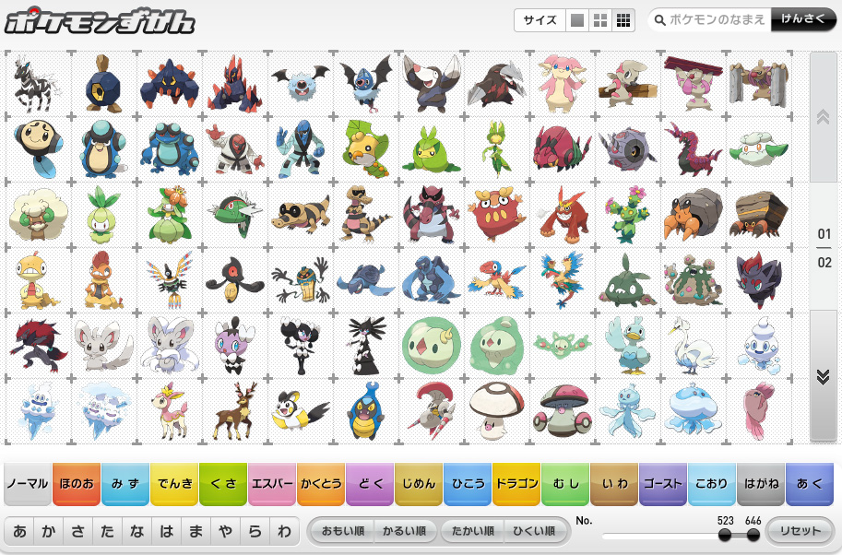842x555 pixels.
Task: Filter by ほのお fire type
Action: pos(77,484)
